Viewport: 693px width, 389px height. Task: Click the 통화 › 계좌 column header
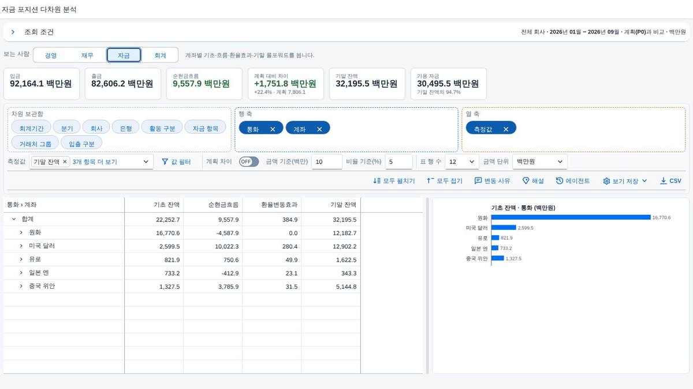coord(64,205)
